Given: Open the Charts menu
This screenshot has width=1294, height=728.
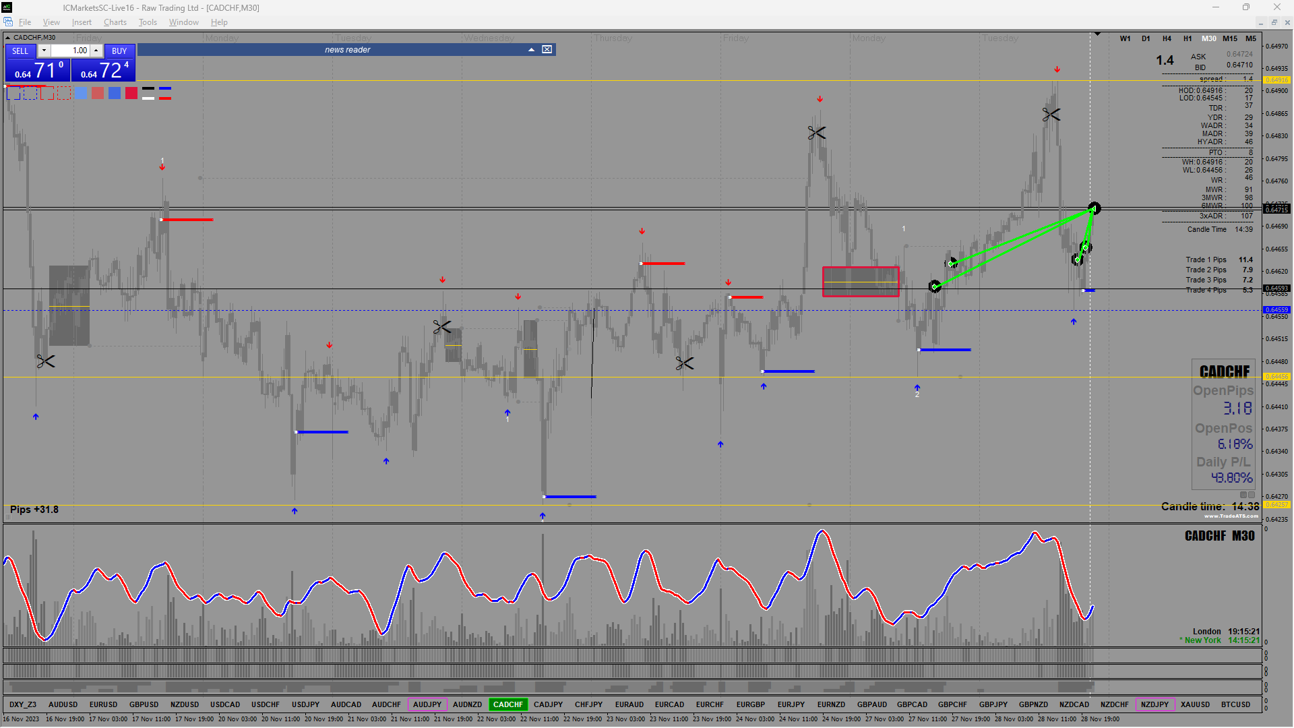Looking at the screenshot, I should 115,22.
